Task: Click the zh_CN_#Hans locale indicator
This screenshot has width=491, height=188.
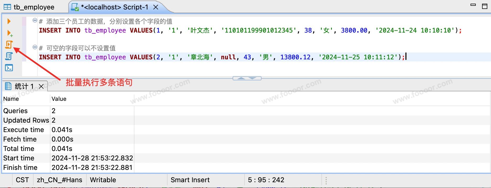Action: pyautogui.click(x=60, y=180)
